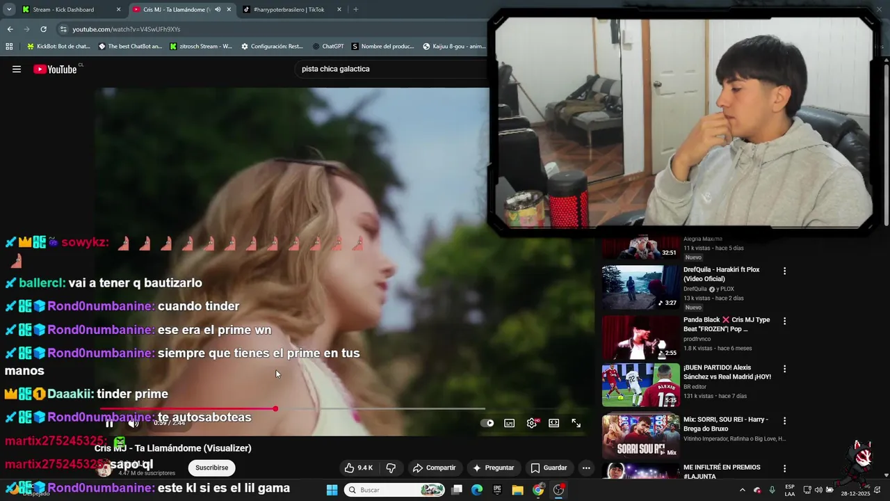Screen dimensions: 890x501
Task: Dislike the video with thumbs down
Action: (391, 468)
